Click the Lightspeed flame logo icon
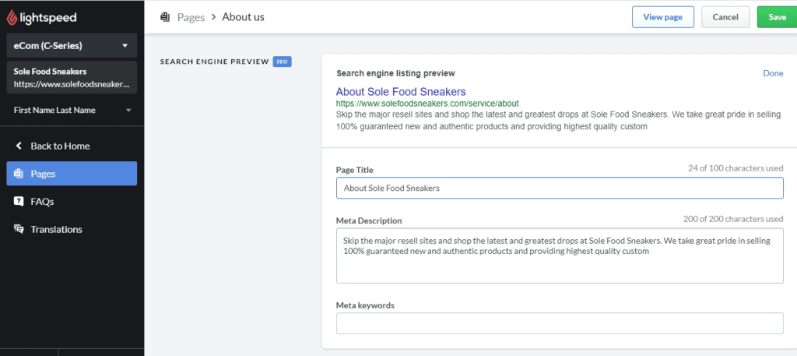This screenshot has height=356, width=797. coord(12,17)
